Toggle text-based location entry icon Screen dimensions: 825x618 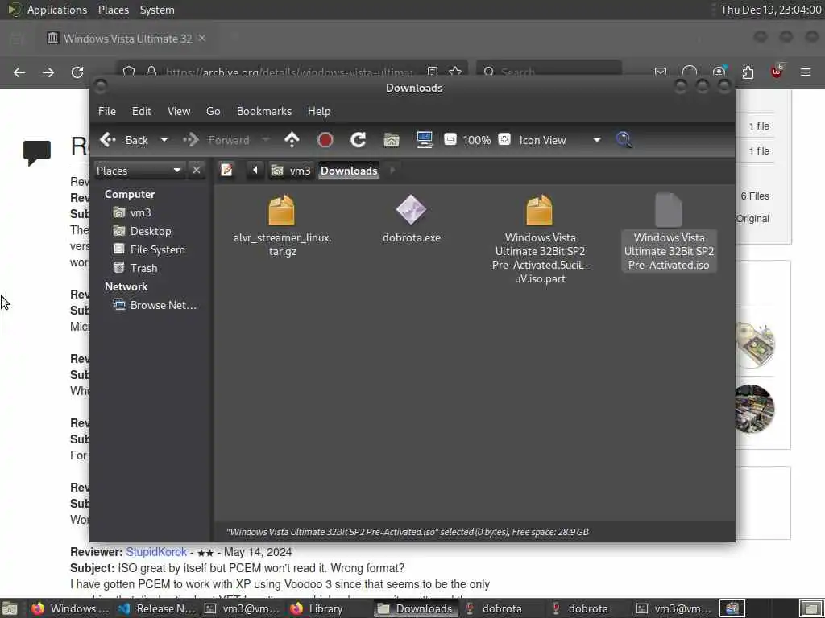click(226, 171)
